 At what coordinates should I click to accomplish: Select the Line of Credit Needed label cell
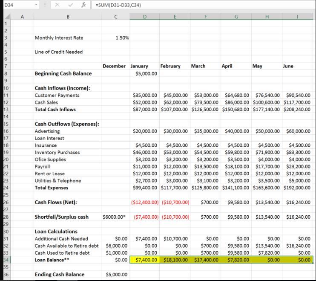[x=59, y=52]
